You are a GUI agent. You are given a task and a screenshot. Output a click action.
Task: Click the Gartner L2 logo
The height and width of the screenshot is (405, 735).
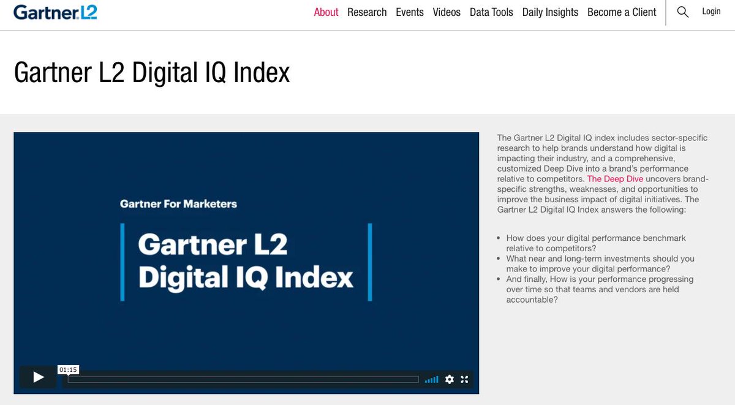[55, 12]
